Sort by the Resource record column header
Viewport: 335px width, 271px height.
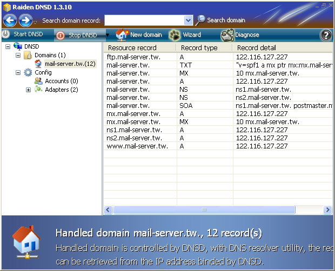click(x=140, y=48)
